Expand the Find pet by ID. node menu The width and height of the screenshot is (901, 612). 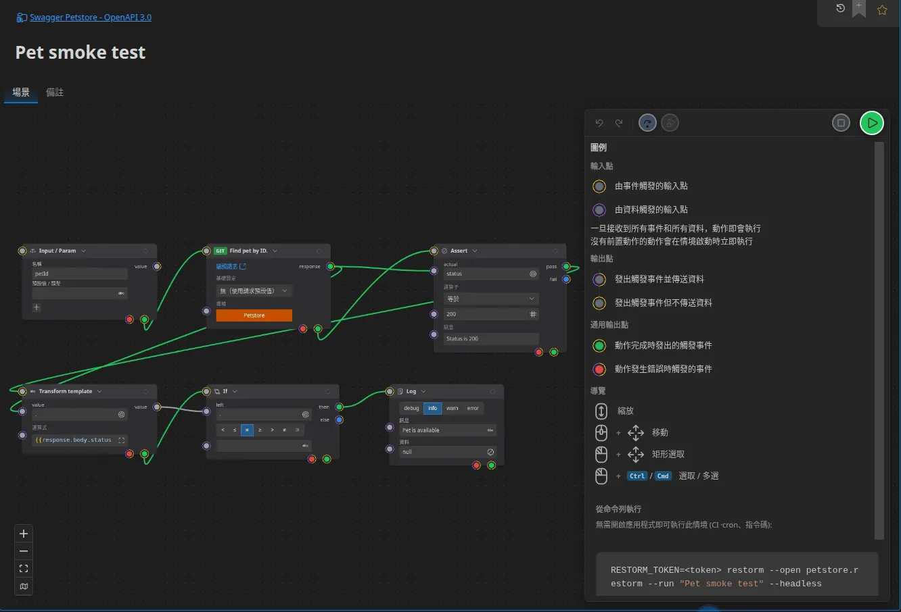pyautogui.click(x=275, y=251)
